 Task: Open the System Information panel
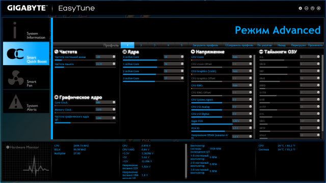[x=26, y=30]
